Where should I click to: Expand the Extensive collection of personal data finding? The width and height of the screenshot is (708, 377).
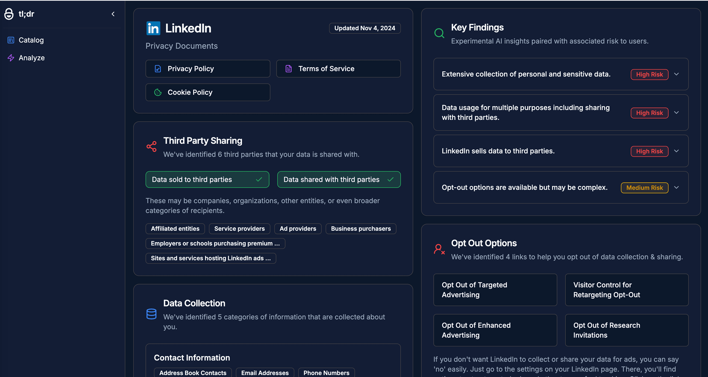pyautogui.click(x=676, y=74)
